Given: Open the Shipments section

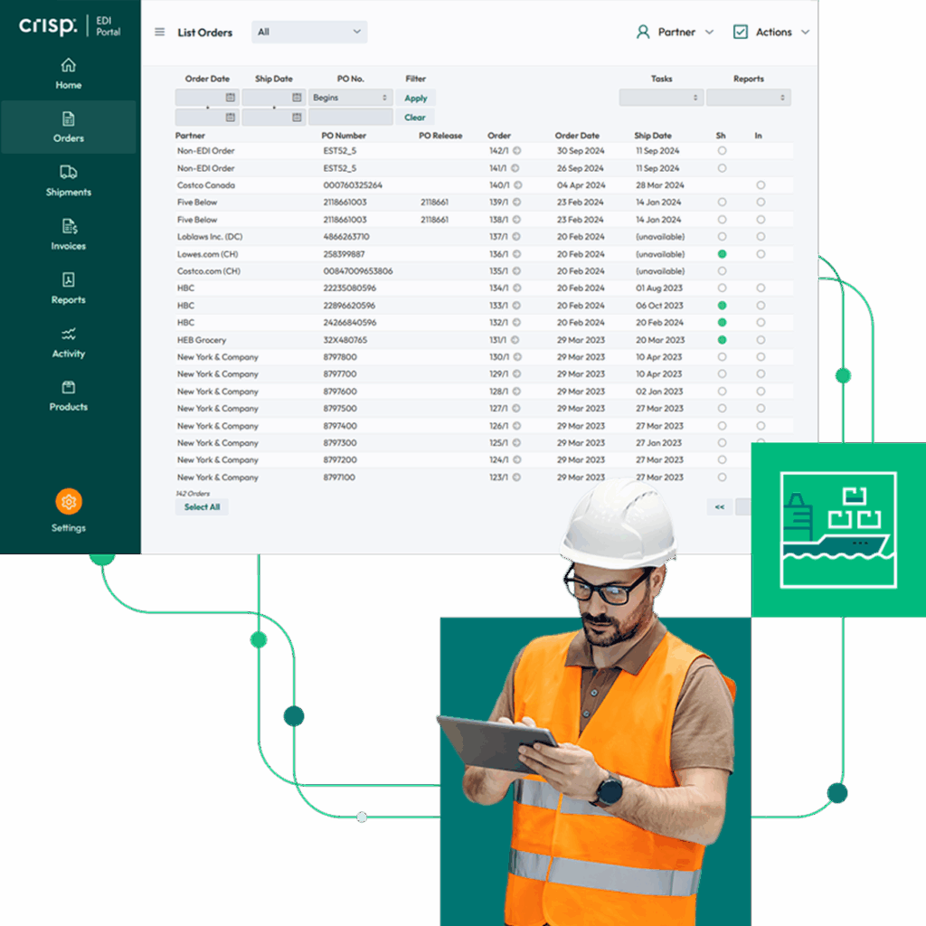Looking at the screenshot, I should 68,180.
